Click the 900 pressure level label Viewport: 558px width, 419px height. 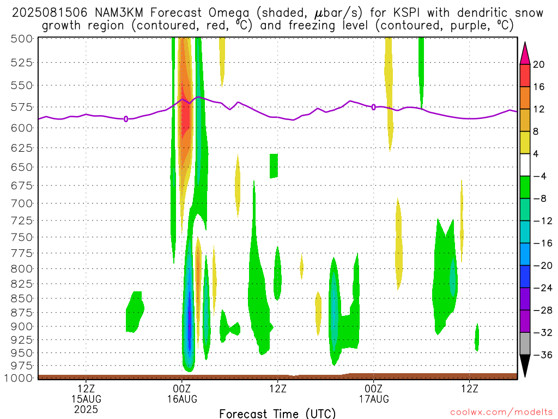tap(22, 326)
